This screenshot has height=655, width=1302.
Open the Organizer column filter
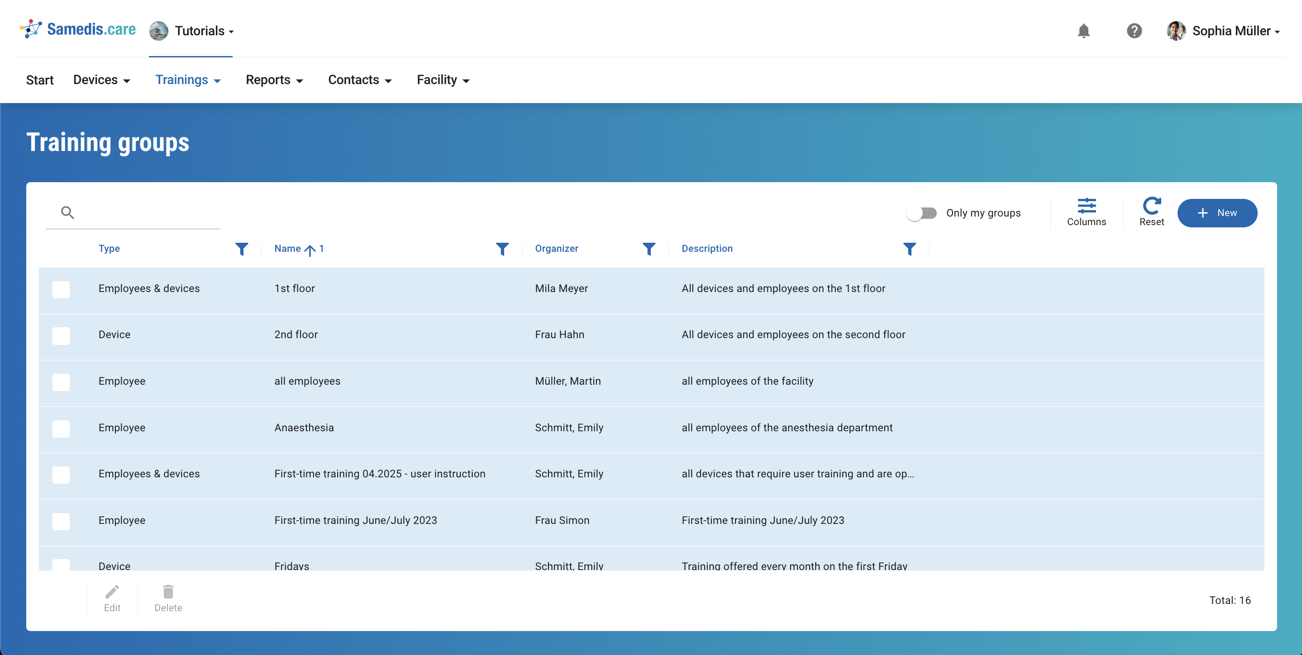(649, 249)
